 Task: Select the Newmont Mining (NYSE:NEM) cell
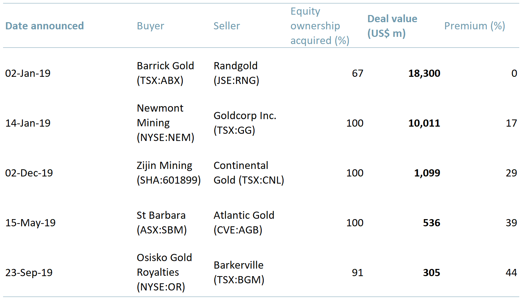[165, 123]
